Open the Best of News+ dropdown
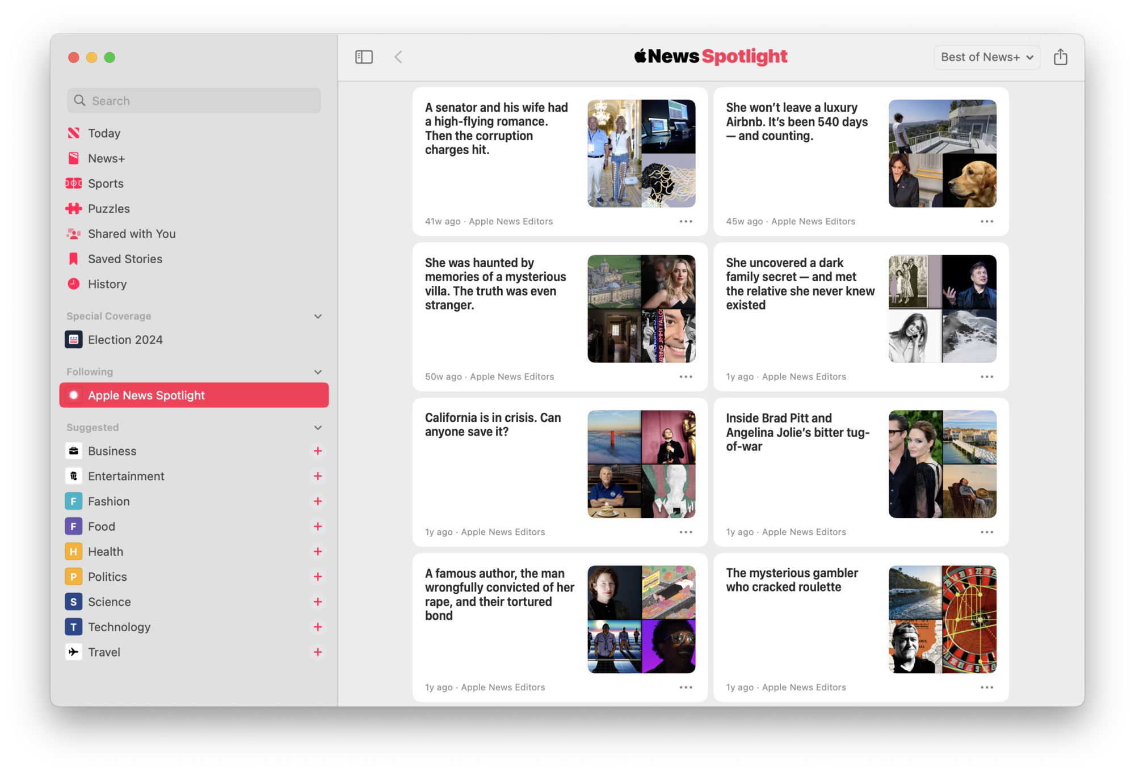Screen dimensions: 1135x773 click(x=986, y=57)
